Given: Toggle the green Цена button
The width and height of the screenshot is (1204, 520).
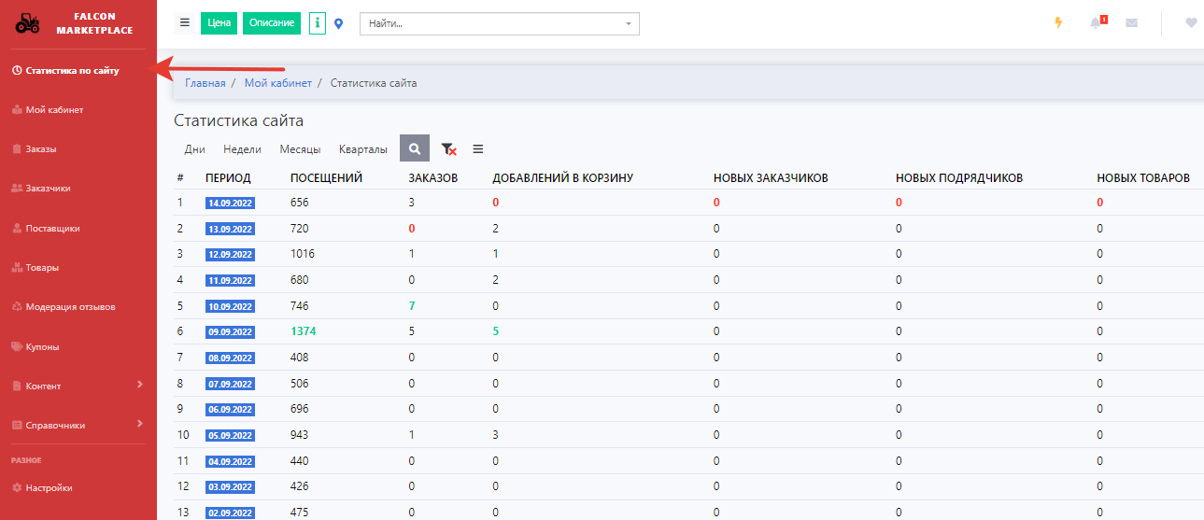Looking at the screenshot, I should click(220, 23).
